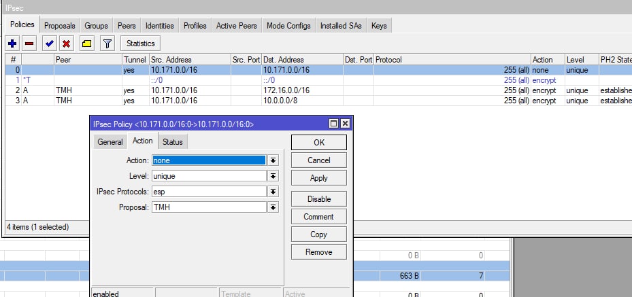
Task: Open the Identities tab
Action: (160, 26)
